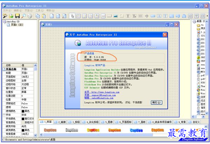Switch to the 9_背景 tab
The width and height of the screenshot is (210, 144).
click(x=180, y=122)
